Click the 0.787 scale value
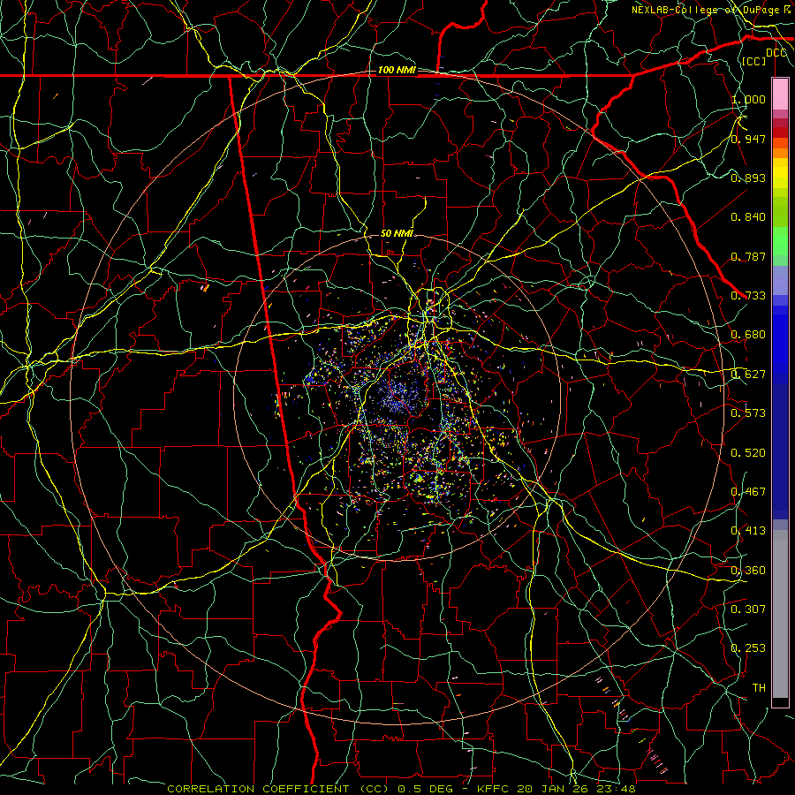The height and width of the screenshot is (795, 795). click(748, 256)
